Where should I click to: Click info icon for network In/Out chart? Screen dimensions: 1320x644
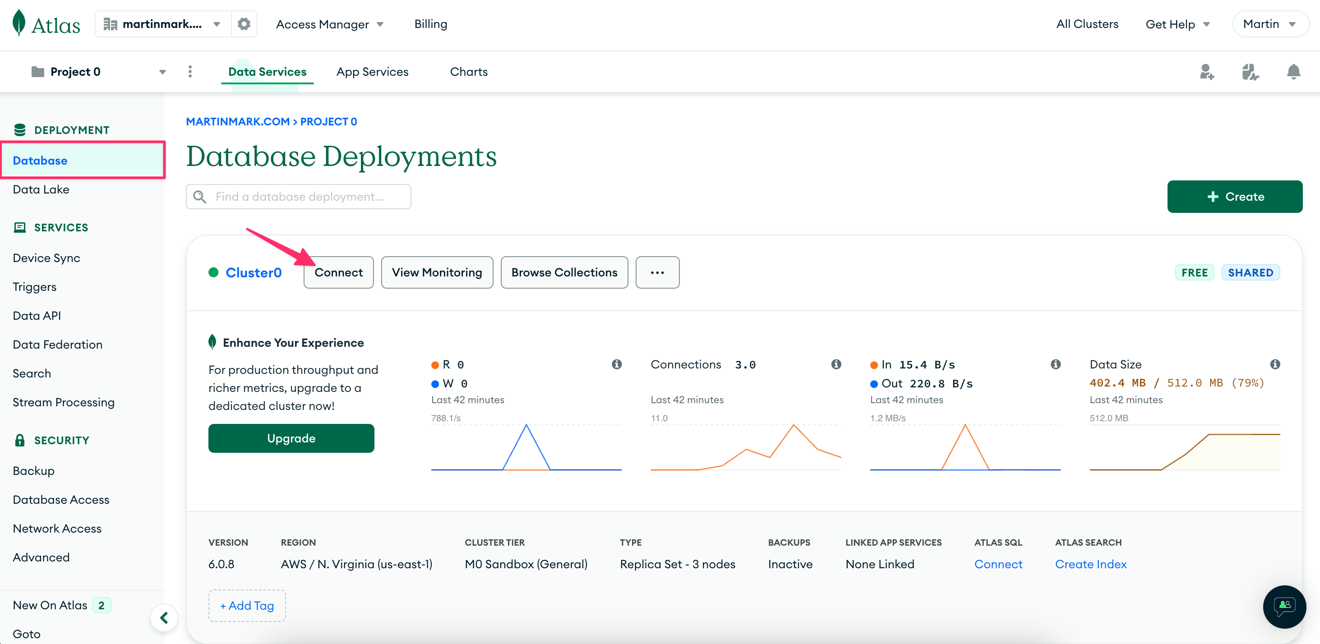point(1056,364)
